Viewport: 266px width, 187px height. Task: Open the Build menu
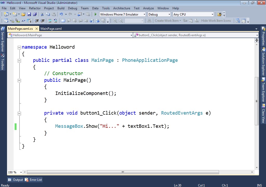click(61, 8)
